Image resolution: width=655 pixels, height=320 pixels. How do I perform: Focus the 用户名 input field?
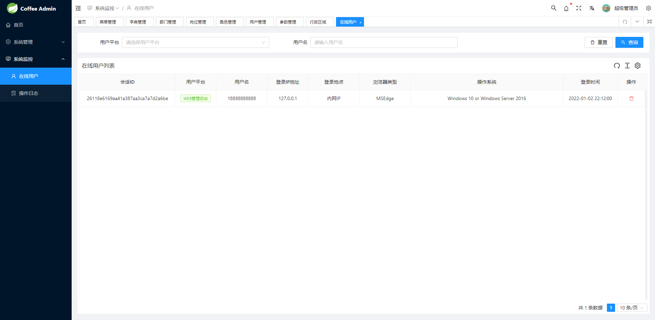tap(383, 42)
